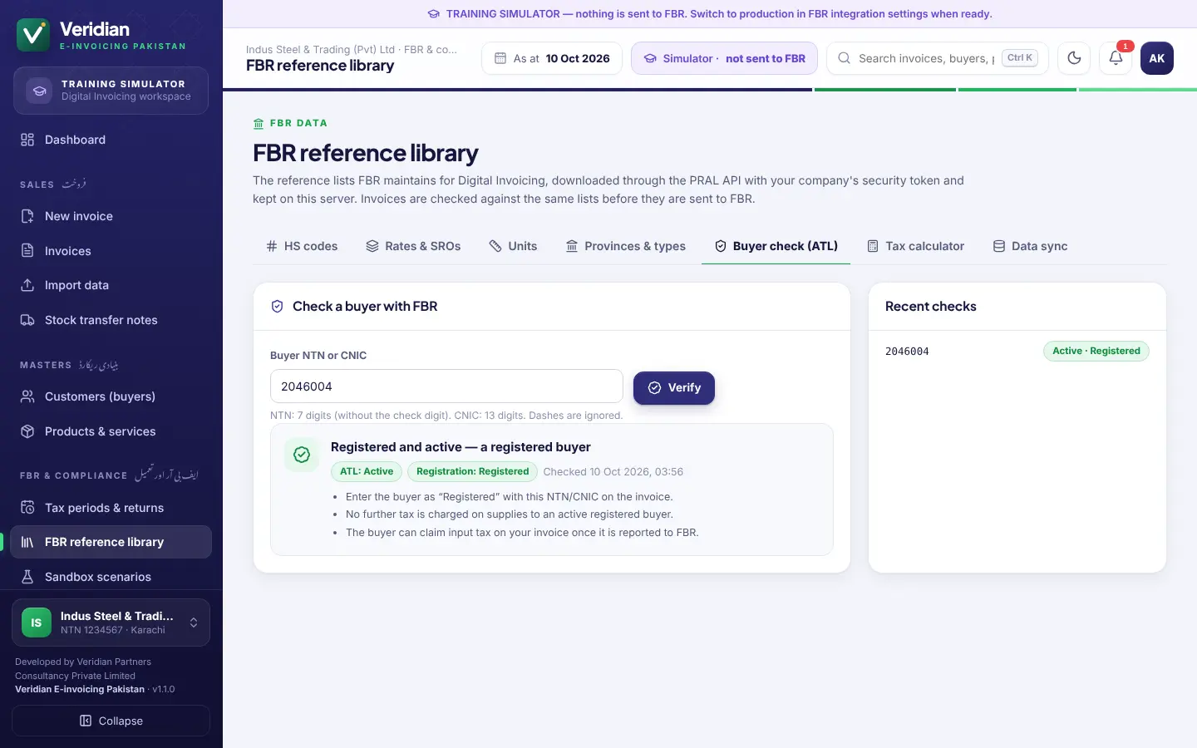Open Customers (buyers) master

[111, 396]
